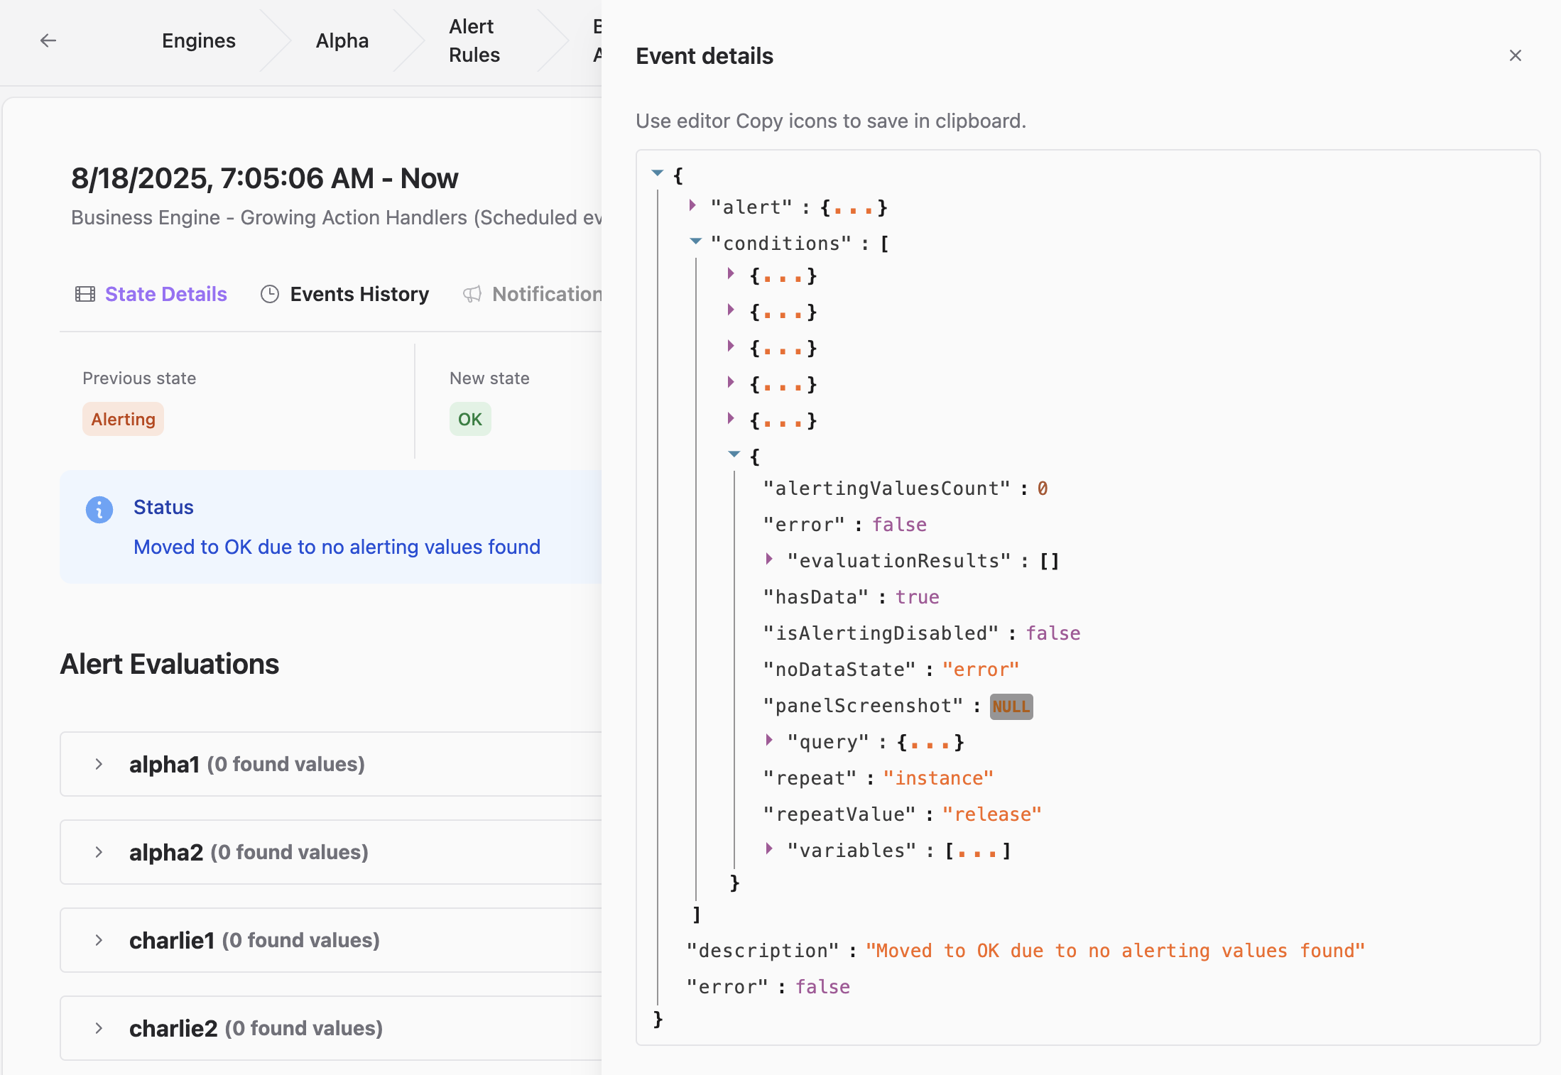Screen dimensions: 1561x1075
Task: Open the Engines breadcrumb
Action: tap(198, 40)
